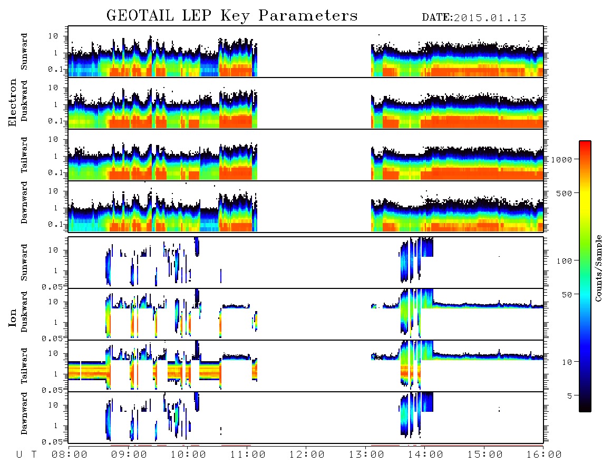Select the Electron group axis label

pos(13,102)
